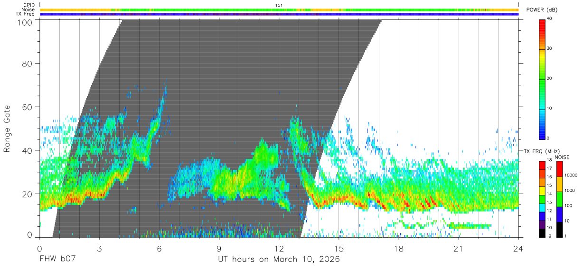Click the CPID value 151
Viewport: 583px width, 269px height.
[x=279, y=5]
